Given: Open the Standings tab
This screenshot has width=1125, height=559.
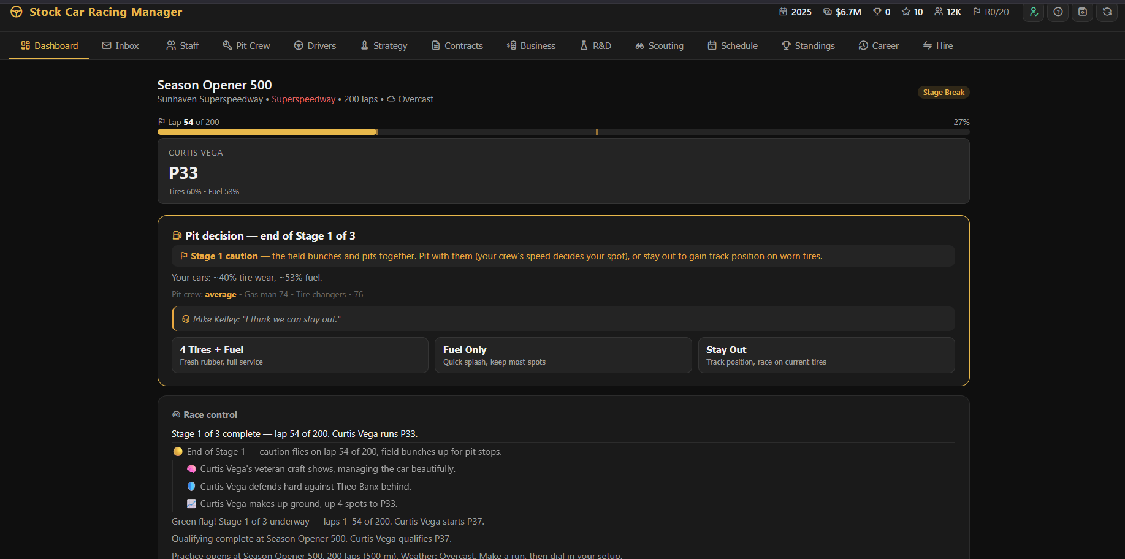Looking at the screenshot, I should point(808,45).
